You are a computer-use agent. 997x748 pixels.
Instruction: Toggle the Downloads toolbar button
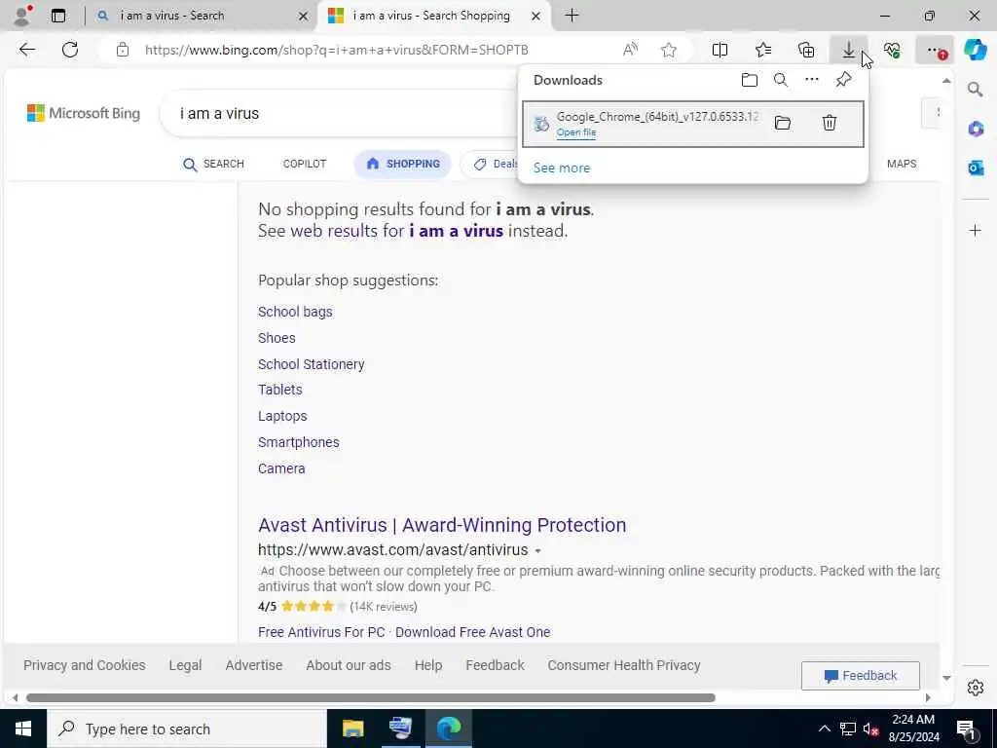tap(849, 50)
